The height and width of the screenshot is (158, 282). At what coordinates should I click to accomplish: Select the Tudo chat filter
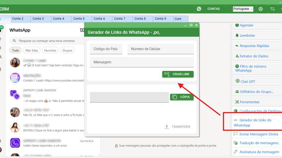pos(15,50)
